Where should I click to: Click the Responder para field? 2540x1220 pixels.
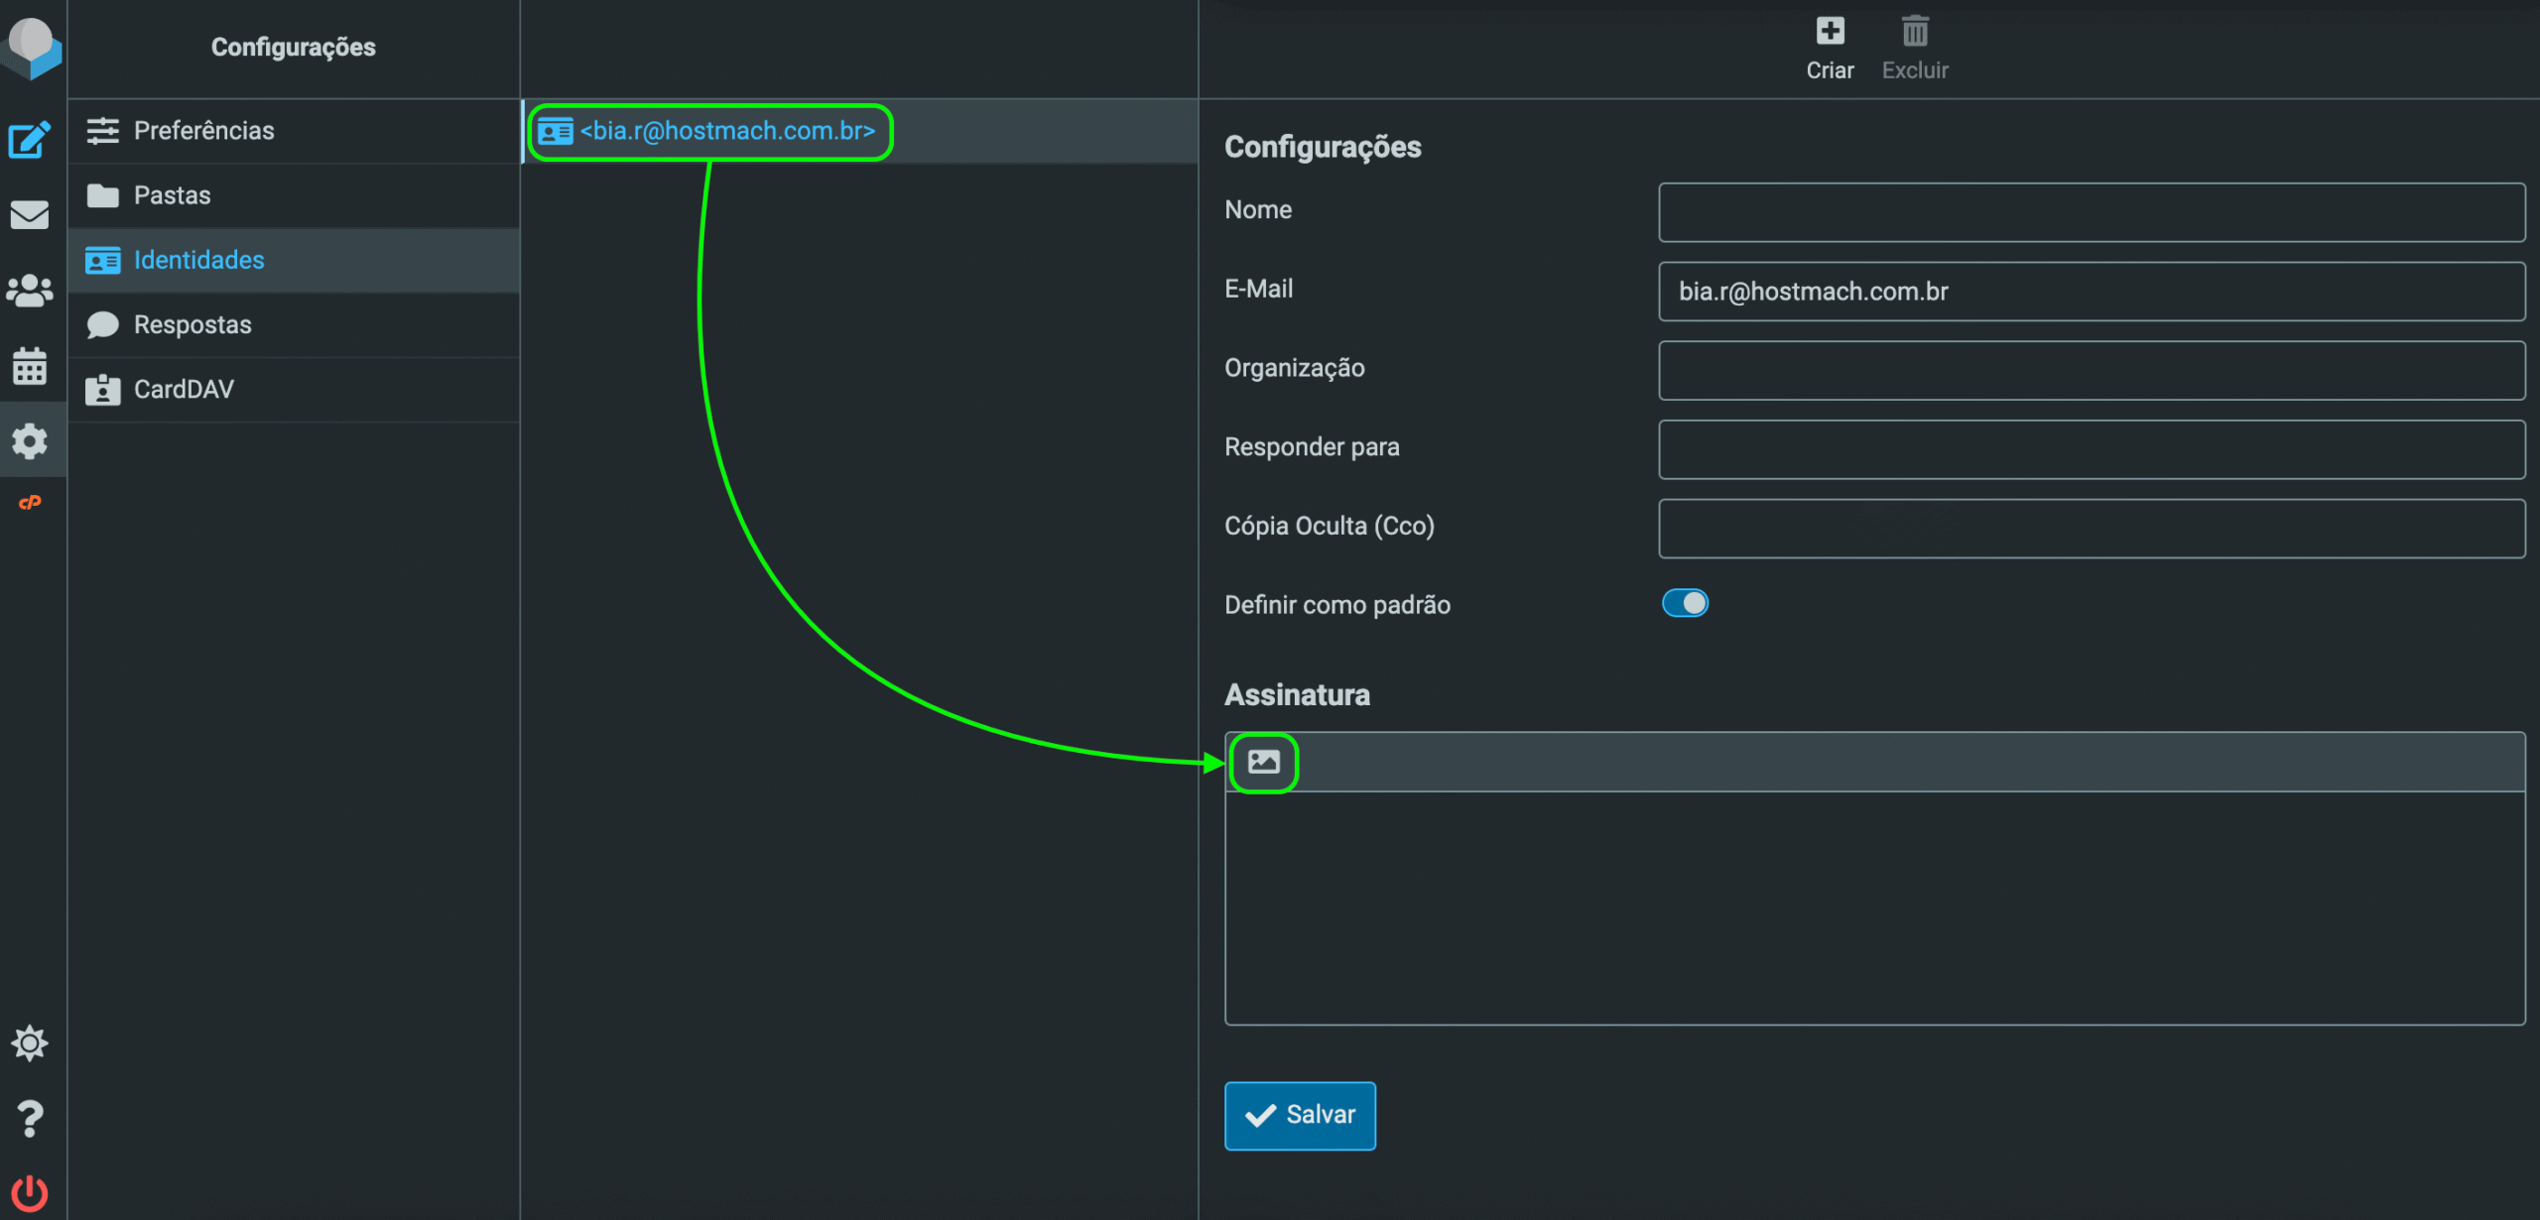click(2092, 449)
